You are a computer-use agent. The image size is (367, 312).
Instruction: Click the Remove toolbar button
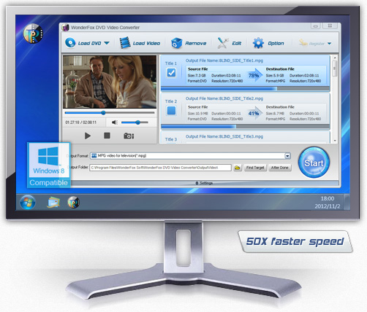coord(189,43)
